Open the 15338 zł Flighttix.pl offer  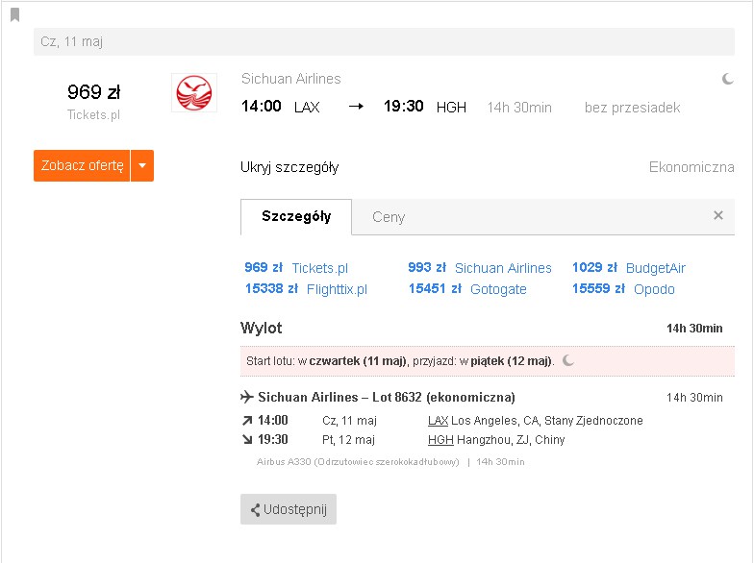click(x=306, y=289)
